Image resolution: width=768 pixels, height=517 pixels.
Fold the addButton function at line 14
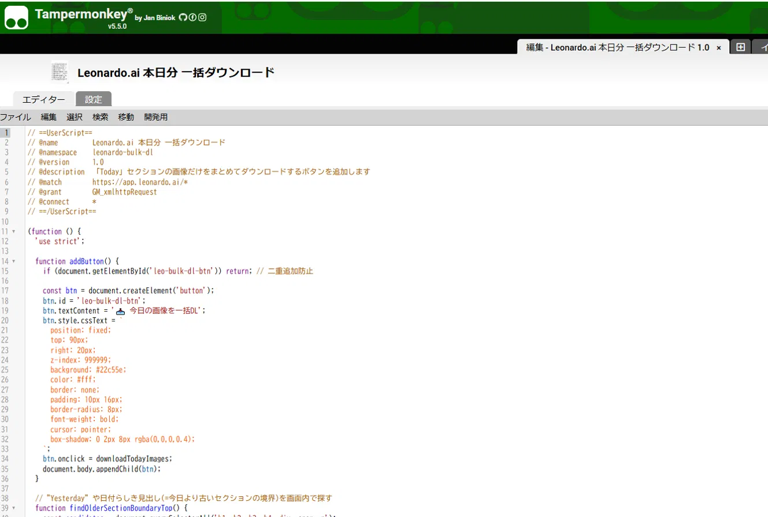pos(13,261)
